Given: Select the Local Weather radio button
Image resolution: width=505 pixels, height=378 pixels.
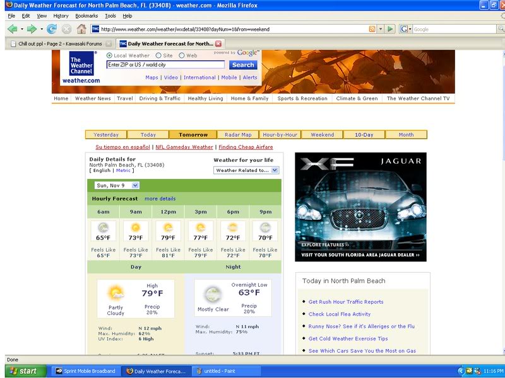Looking at the screenshot, I should point(109,55).
